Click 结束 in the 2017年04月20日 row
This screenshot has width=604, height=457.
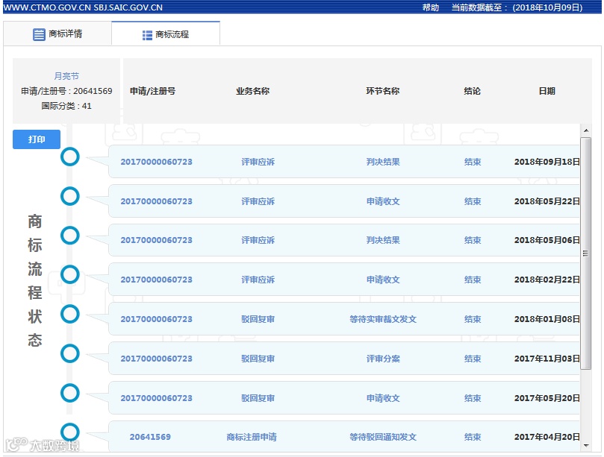point(473,437)
